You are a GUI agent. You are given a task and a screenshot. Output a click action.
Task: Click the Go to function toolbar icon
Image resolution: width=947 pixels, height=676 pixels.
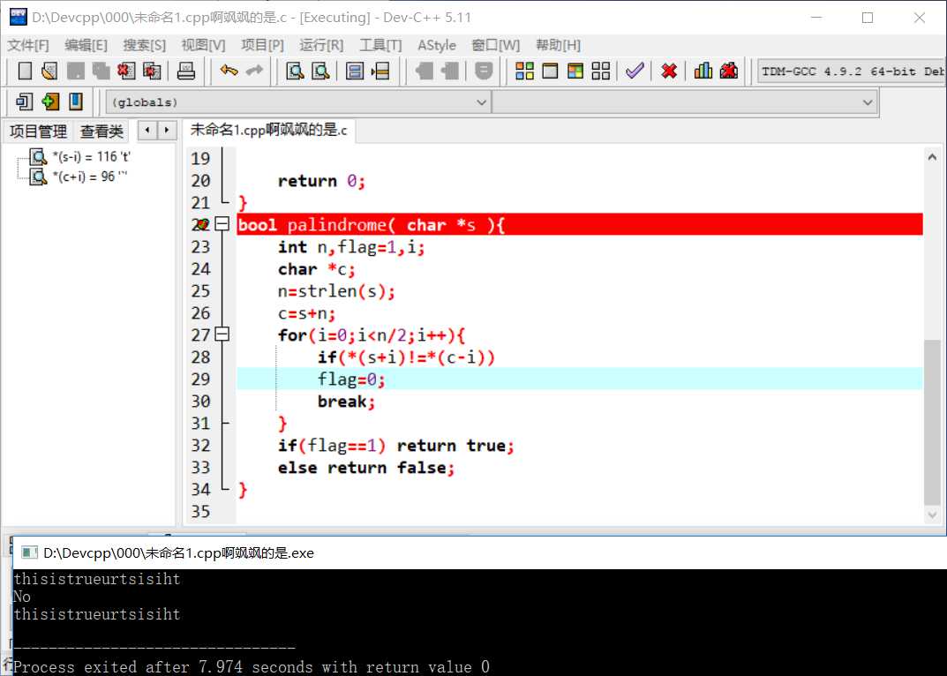355,71
